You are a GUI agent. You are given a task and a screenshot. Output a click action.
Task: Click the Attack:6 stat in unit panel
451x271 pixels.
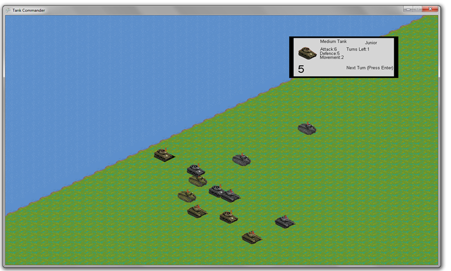click(x=328, y=49)
